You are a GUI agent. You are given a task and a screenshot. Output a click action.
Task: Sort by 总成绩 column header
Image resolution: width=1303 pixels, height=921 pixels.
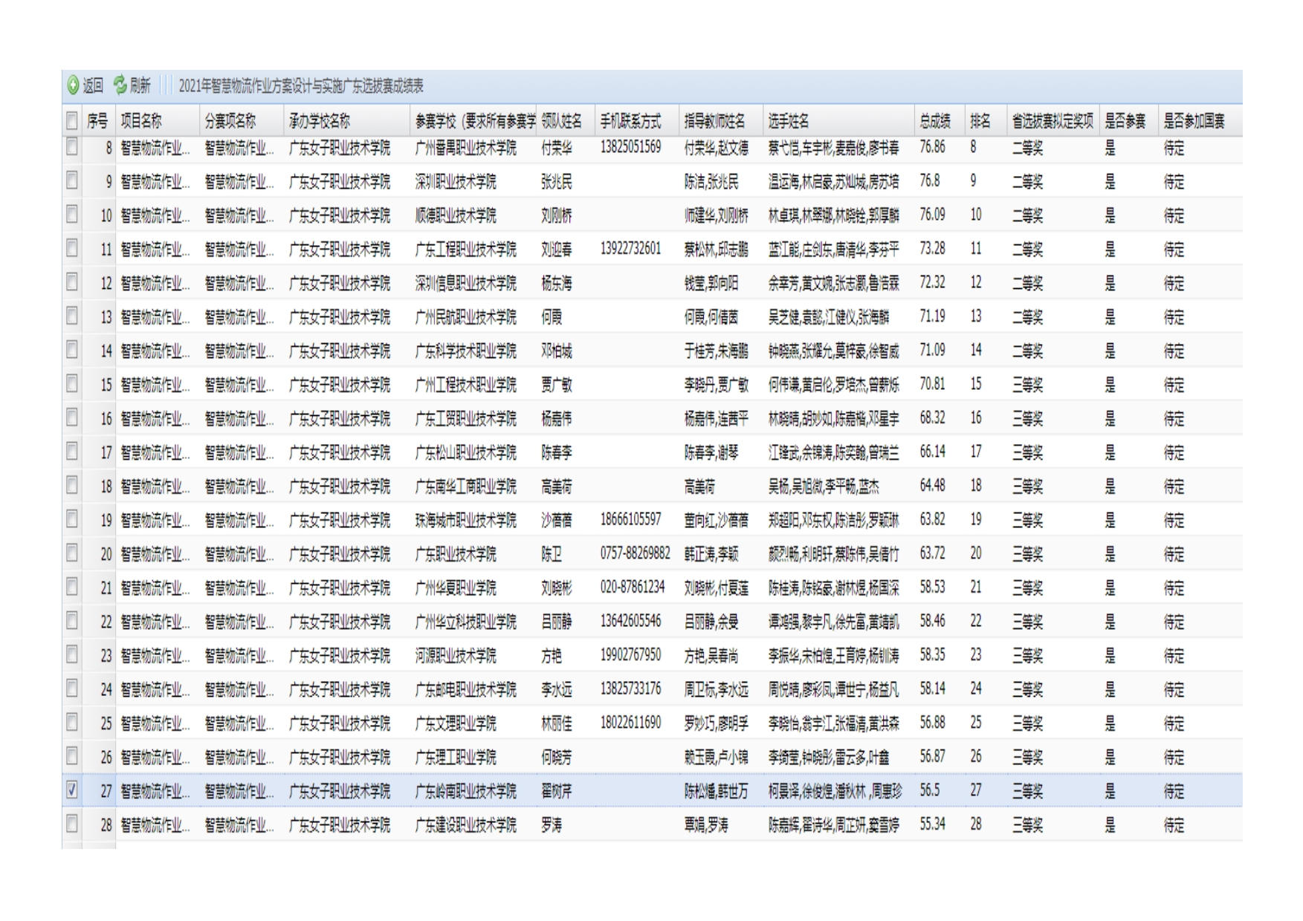(x=934, y=121)
